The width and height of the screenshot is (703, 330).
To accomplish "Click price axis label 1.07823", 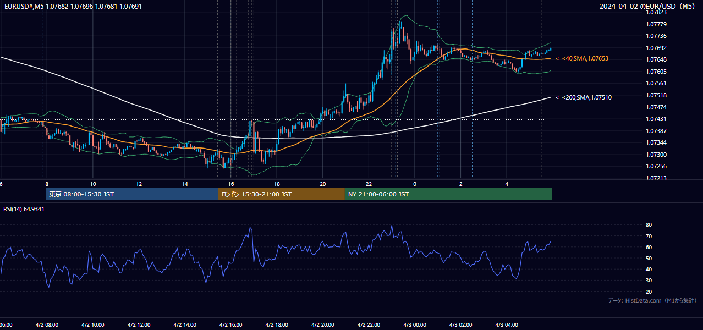I will pyautogui.click(x=656, y=12).
